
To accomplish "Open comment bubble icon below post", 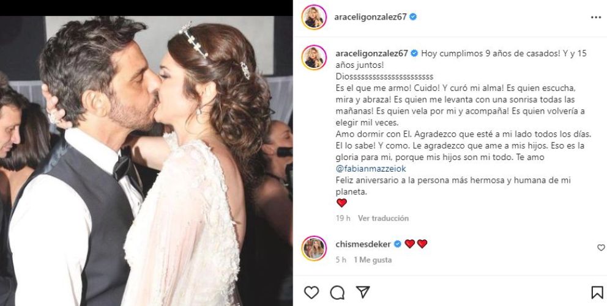I will pos(337,293).
